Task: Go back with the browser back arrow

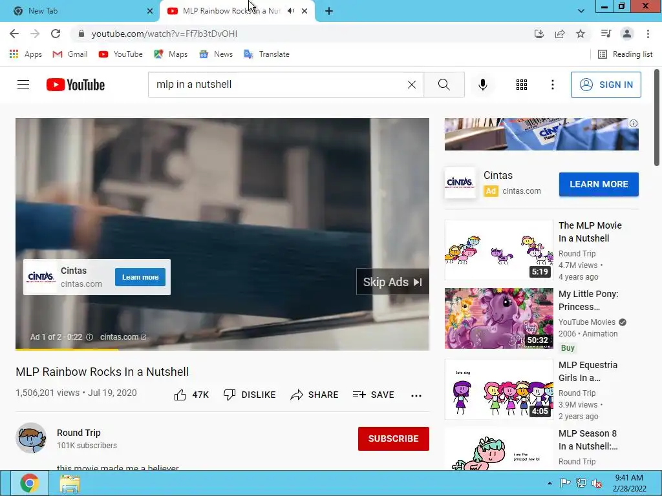Action: [14, 34]
